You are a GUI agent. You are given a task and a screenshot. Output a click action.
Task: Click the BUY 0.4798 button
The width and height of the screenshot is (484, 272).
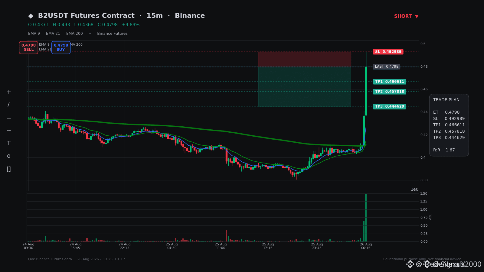61,47
